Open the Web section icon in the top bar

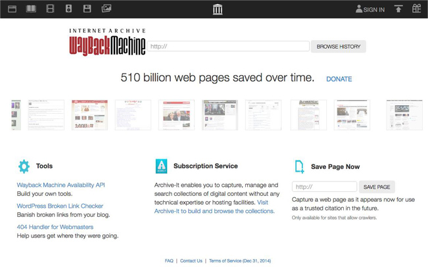12,9
